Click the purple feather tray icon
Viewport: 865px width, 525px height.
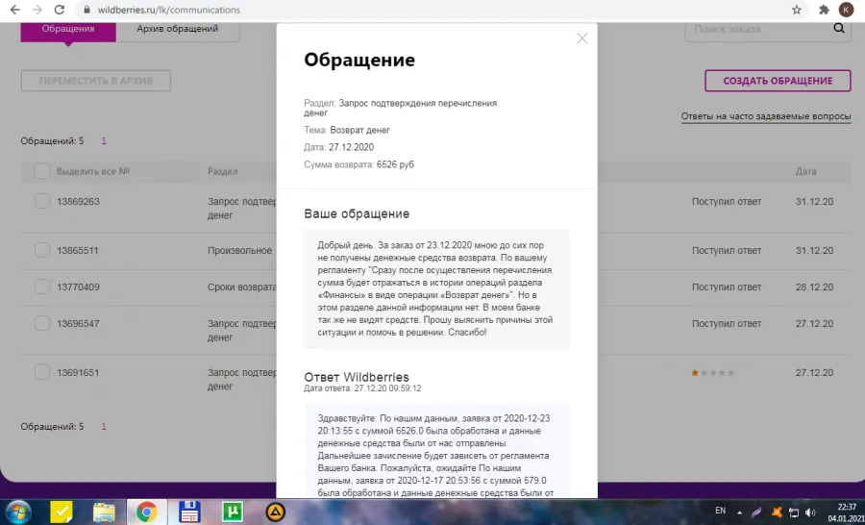(756, 512)
